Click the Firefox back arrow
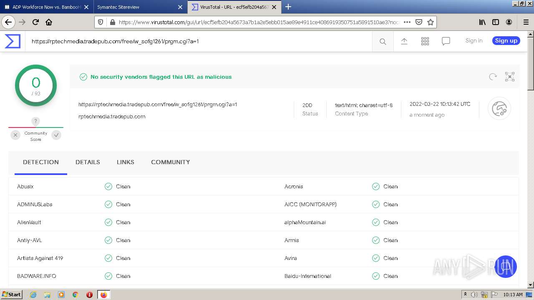The width and height of the screenshot is (534, 300). click(x=8, y=22)
